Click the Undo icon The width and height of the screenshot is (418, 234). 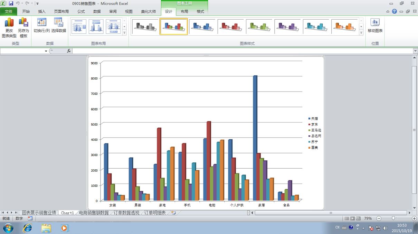click(18, 3)
